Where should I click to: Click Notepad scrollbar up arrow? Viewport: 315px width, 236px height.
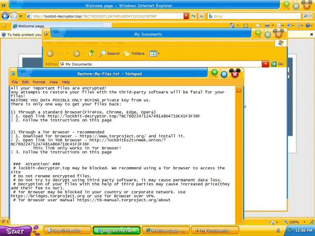[239, 90]
